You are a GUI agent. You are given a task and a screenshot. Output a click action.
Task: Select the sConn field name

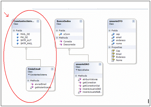pos(67,34)
